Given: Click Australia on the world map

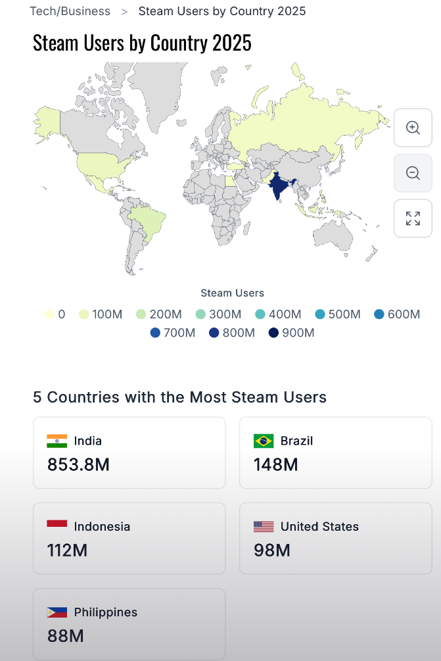Looking at the screenshot, I should pyautogui.click(x=334, y=235).
